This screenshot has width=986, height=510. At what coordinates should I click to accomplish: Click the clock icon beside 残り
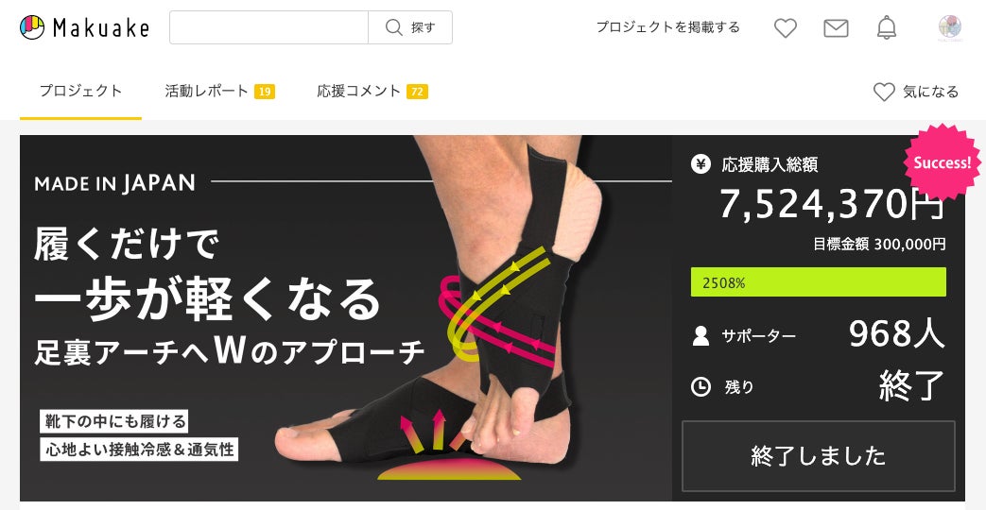click(x=701, y=386)
